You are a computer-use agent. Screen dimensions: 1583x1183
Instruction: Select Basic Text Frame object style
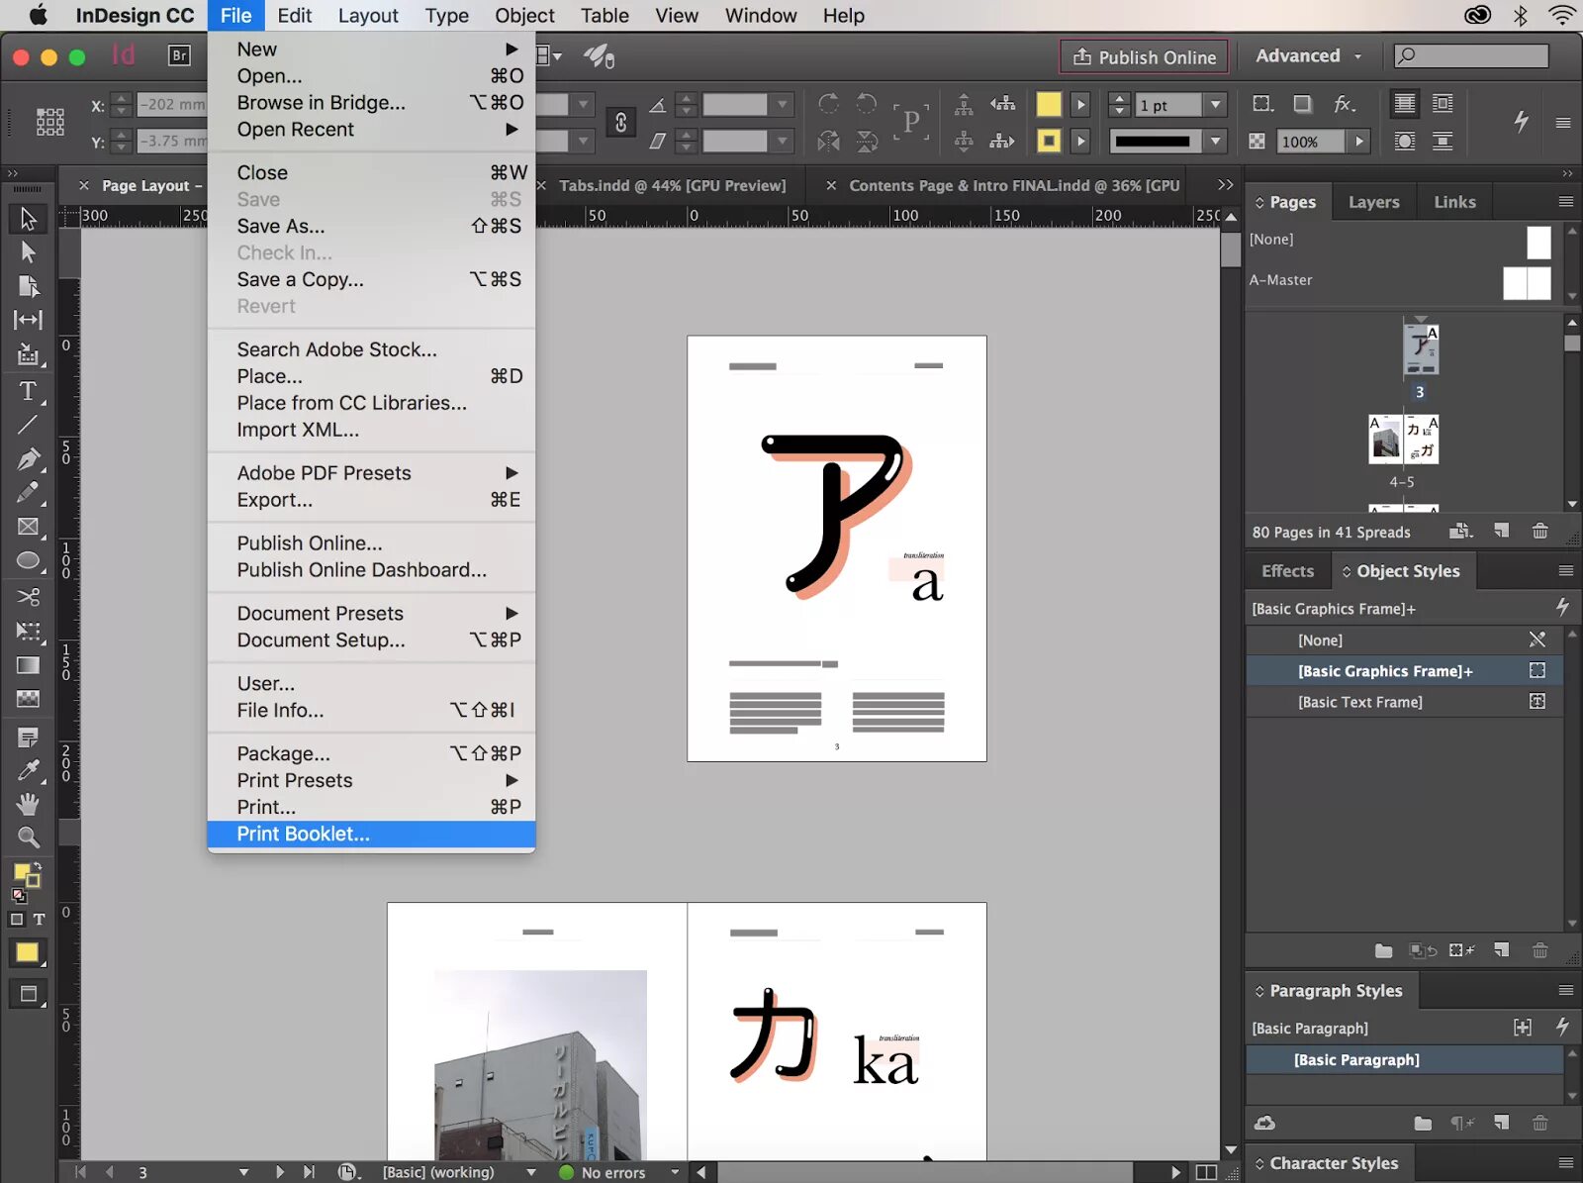pyautogui.click(x=1359, y=702)
